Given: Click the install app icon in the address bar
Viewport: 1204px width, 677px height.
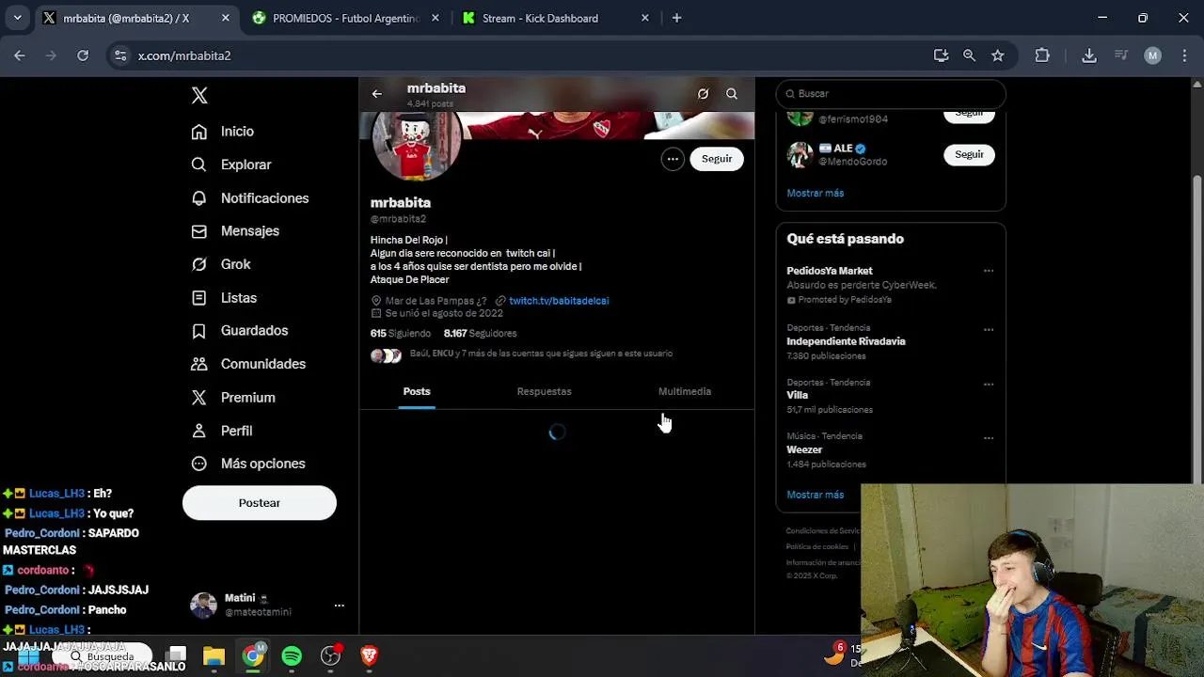Looking at the screenshot, I should tap(941, 55).
